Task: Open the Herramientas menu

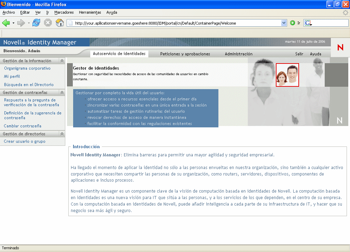Action: [x=90, y=13]
